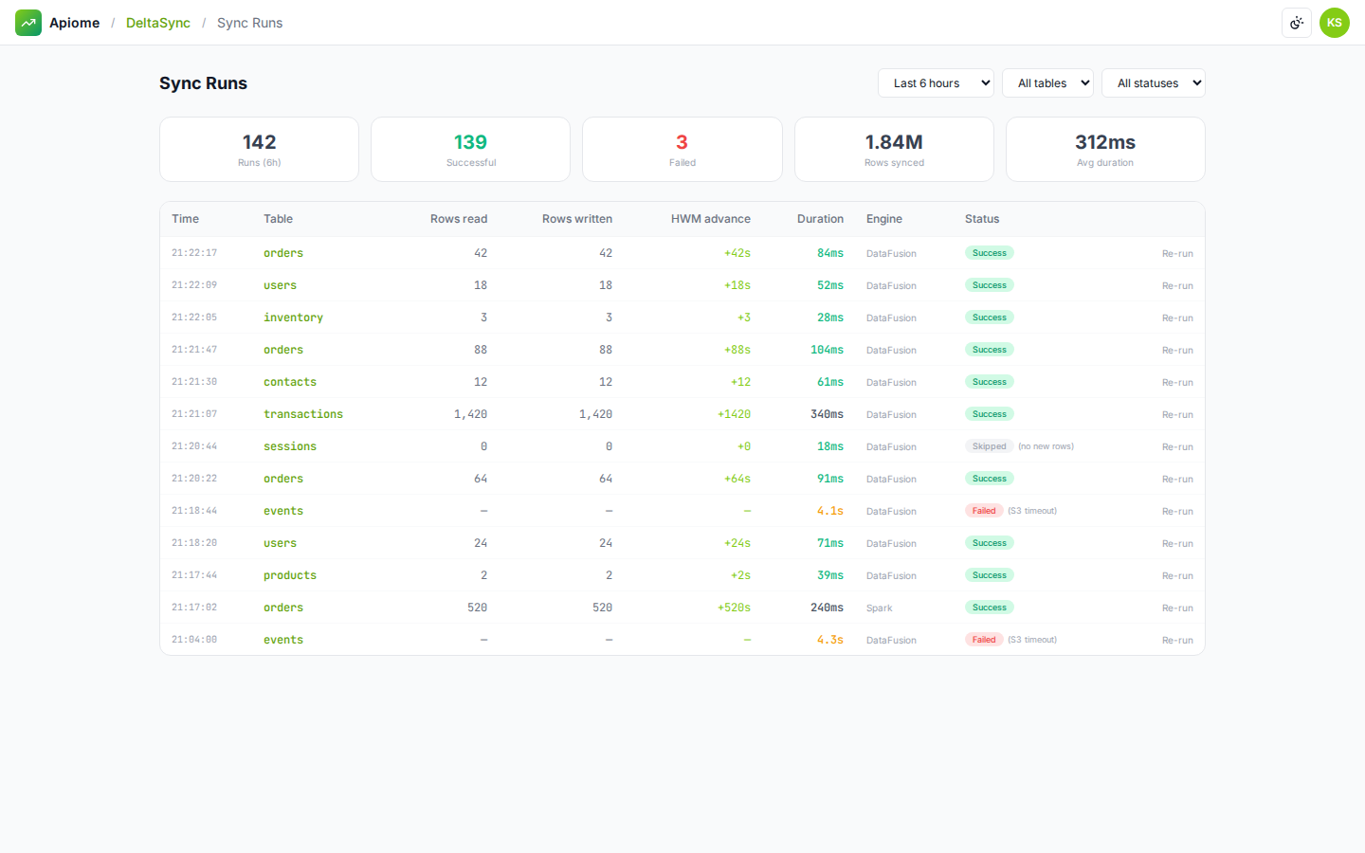
Task: Click the 4.3s duration value
Action: [830, 640]
